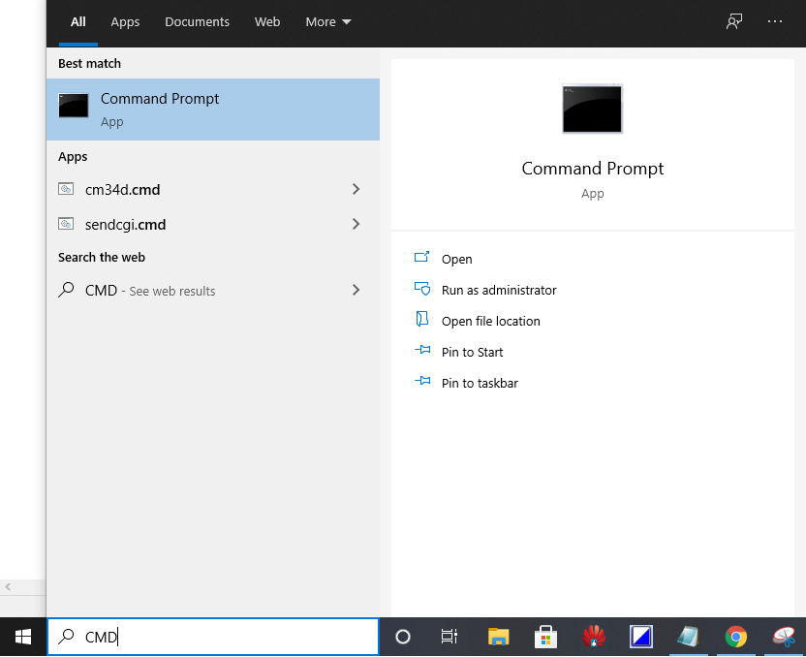Select the sendcgi.cmd result

coord(213,224)
